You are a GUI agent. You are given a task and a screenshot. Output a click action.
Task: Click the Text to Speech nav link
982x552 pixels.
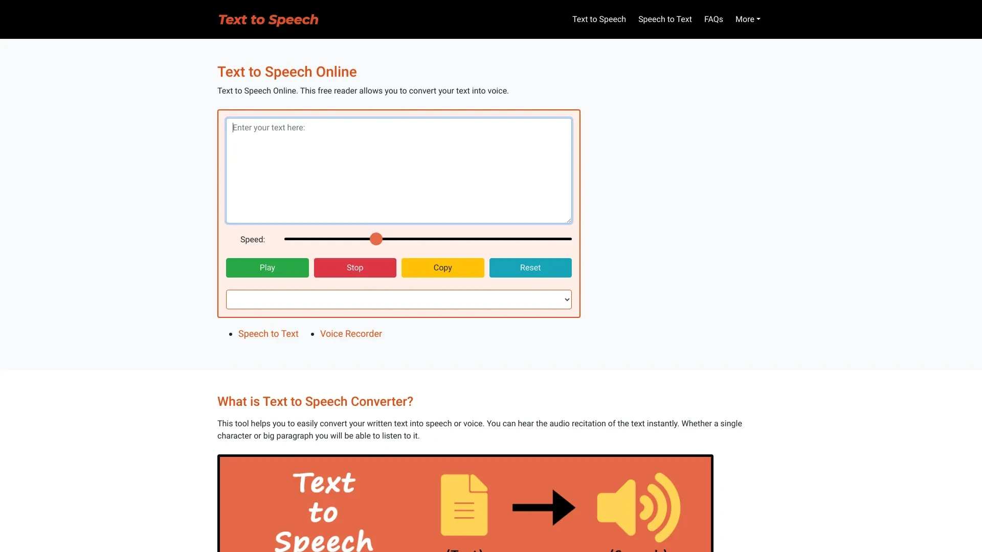[599, 19]
